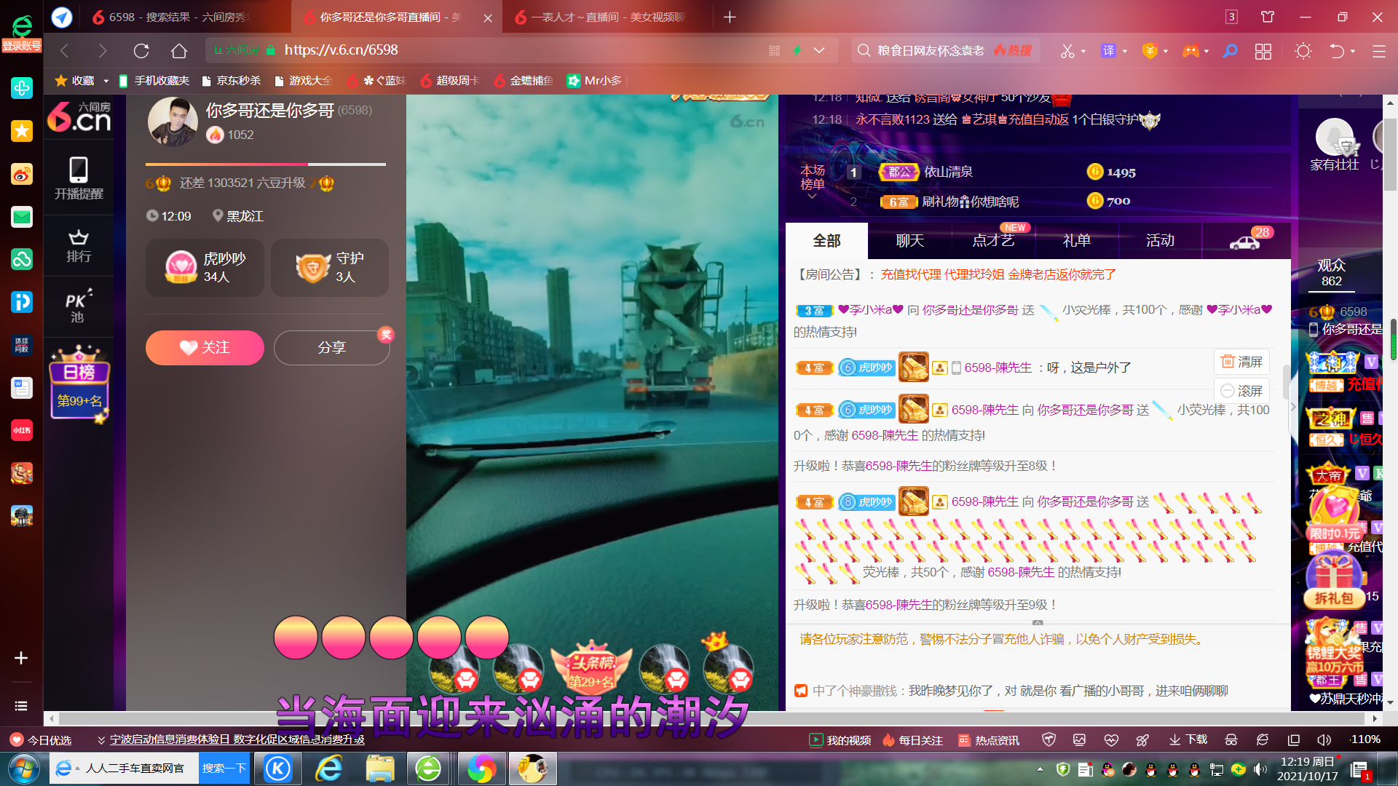Switch to the 聊天 tab
The image size is (1398, 786).
click(909, 240)
